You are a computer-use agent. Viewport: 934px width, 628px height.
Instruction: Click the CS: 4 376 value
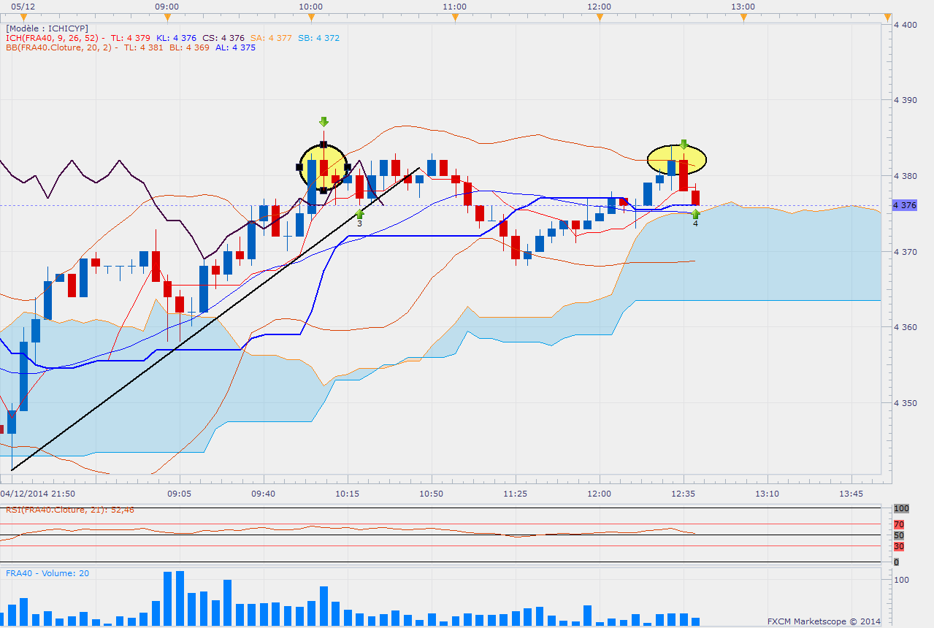pyautogui.click(x=222, y=37)
